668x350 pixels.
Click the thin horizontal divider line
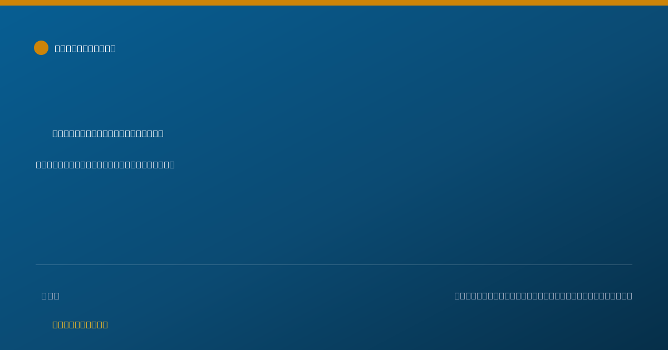click(334, 264)
